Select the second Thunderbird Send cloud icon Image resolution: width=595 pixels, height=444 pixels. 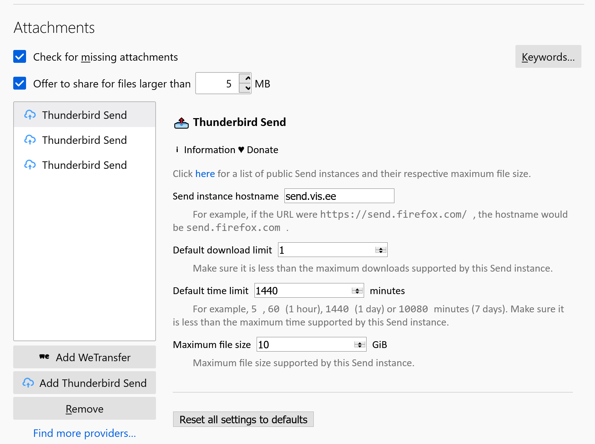(x=30, y=140)
